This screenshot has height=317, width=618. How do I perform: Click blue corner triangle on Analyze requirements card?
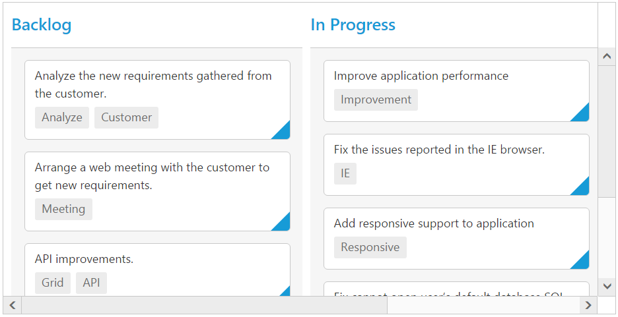283,132
